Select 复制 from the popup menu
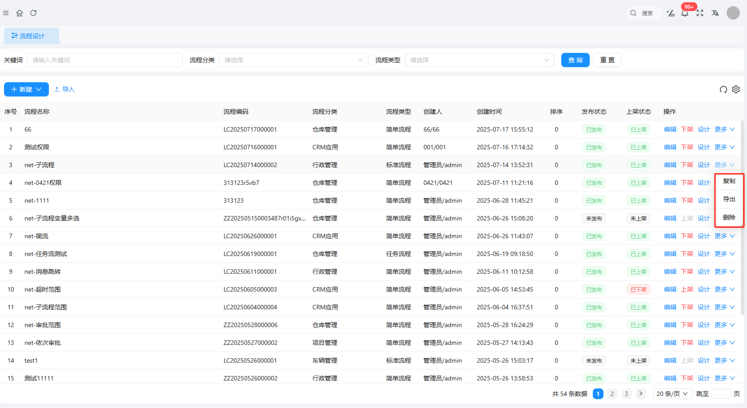The width and height of the screenshot is (747, 408). (x=729, y=181)
